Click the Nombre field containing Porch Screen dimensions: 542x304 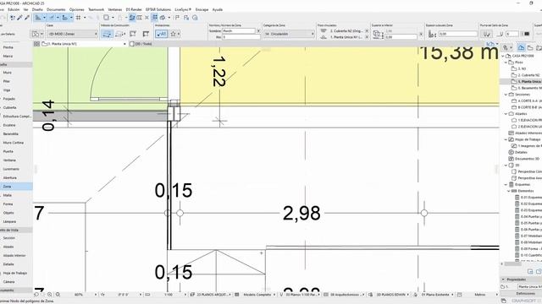pos(238,31)
